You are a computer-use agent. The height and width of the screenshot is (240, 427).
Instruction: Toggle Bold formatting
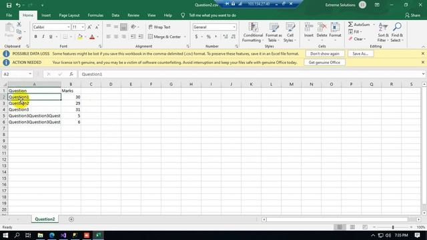(x=35, y=37)
